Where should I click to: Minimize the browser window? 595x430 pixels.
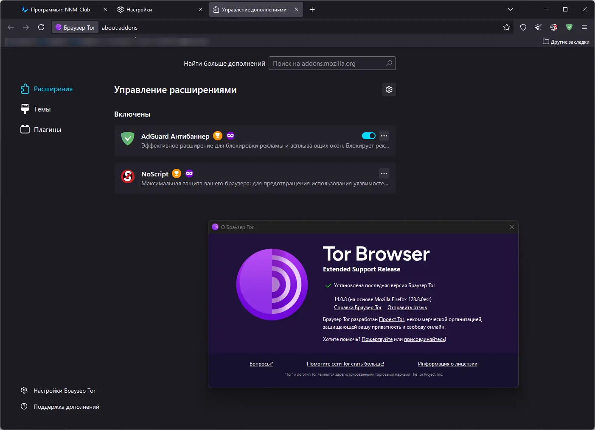click(x=546, y=9)
